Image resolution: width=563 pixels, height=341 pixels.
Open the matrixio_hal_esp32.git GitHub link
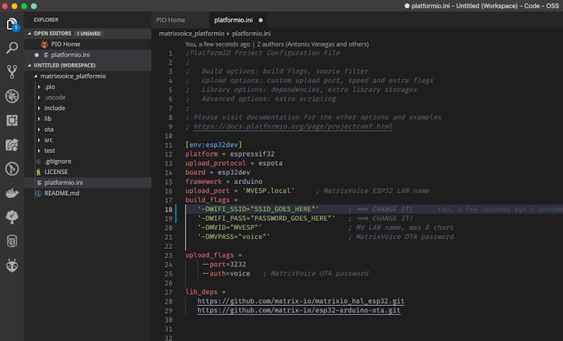301,301
